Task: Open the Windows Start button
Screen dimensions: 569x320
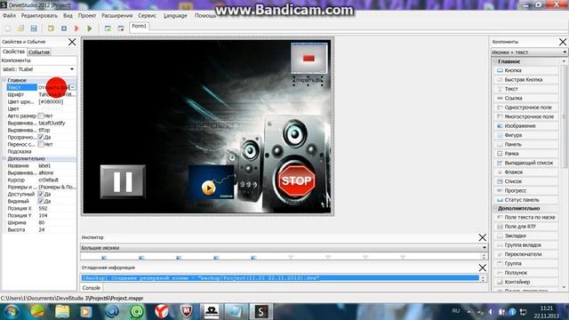Action: (11, 312)
